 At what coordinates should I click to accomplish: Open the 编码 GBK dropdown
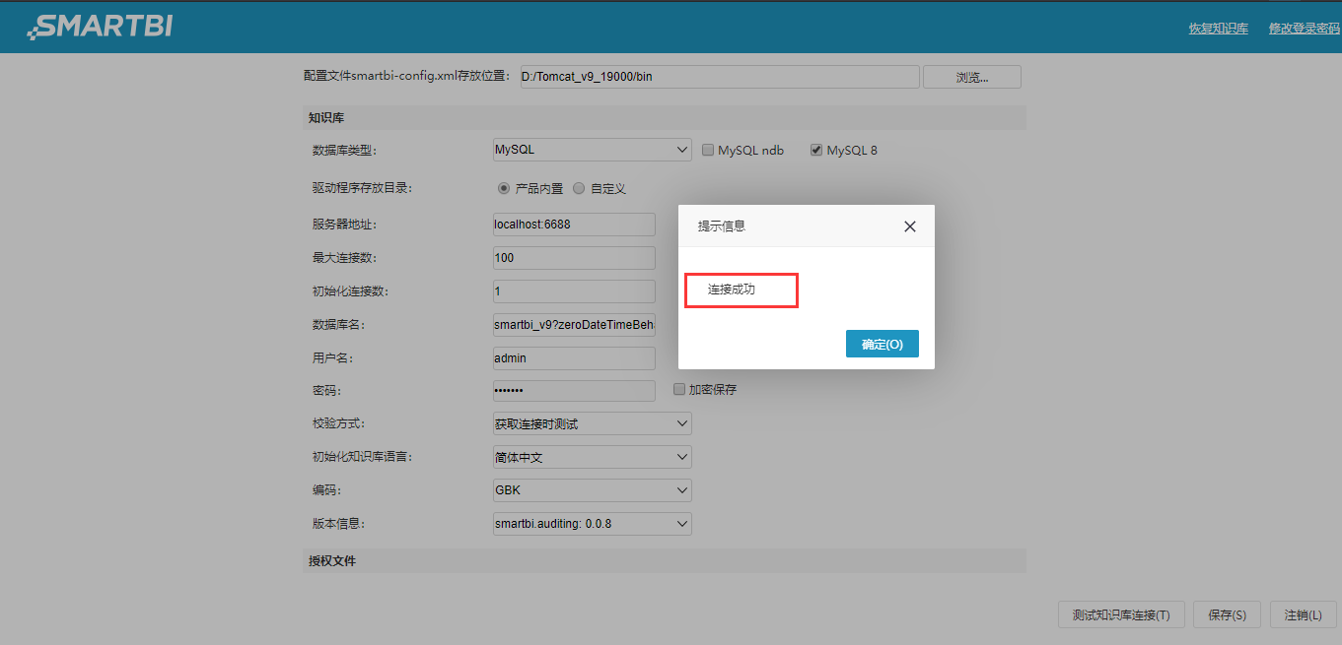click(593, 490)
